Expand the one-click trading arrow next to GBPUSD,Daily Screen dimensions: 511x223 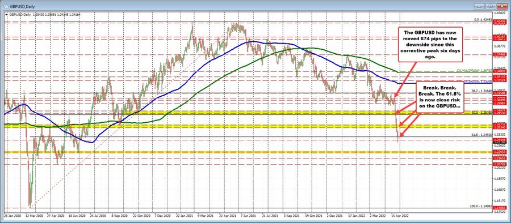coord(7,15)
